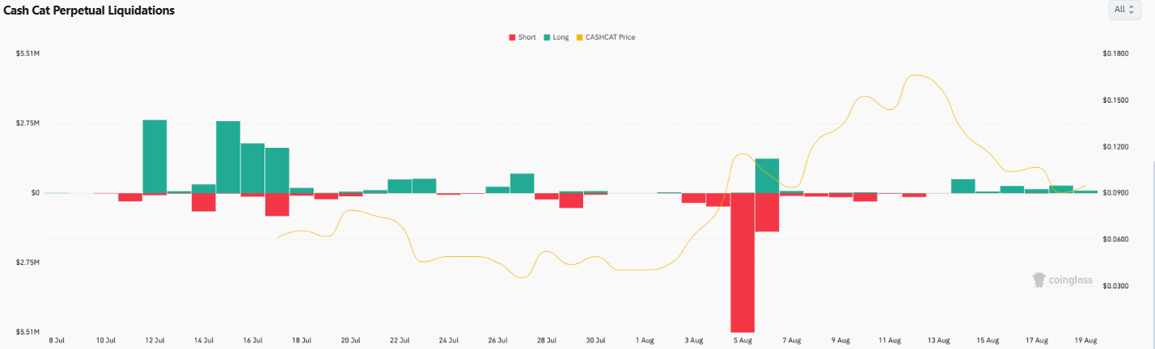Click the tall red short bar at 5 Aug
This screenshot has height=349, width=1155.
click(x=742, y=263)
